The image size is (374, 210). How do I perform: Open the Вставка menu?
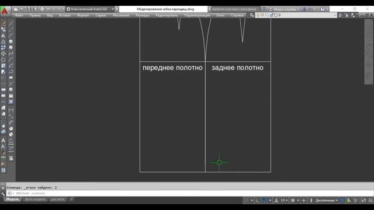pyautogui.click(x=65, y=15)
